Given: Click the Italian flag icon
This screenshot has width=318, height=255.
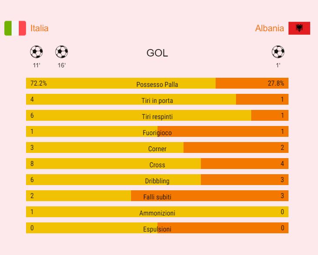Looking at the screenshot, I should pos(15,28).
